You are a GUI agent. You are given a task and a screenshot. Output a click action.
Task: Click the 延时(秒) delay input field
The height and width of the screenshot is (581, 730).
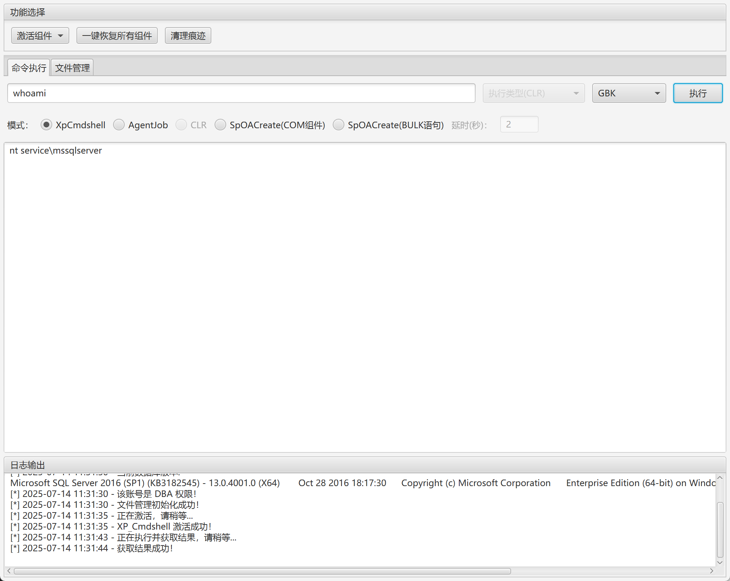(519, 125)
